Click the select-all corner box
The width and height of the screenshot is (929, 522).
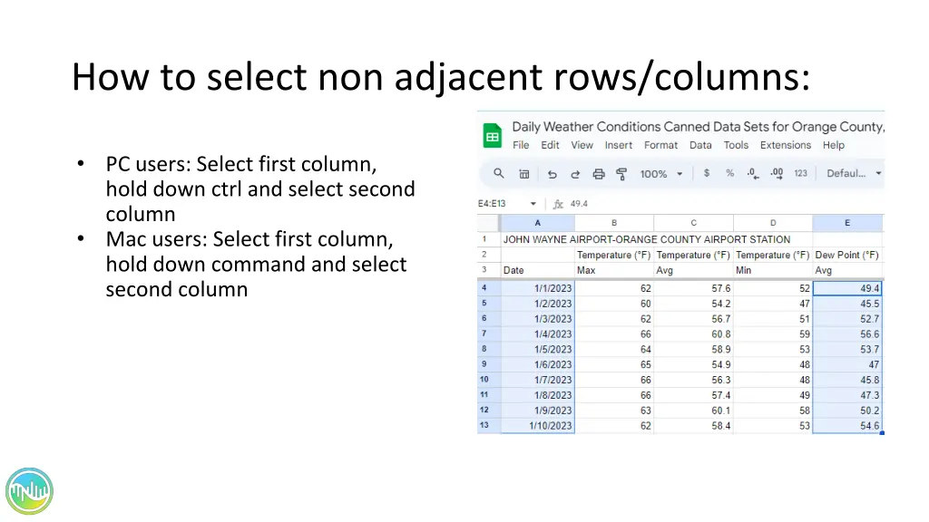[488, 223]
